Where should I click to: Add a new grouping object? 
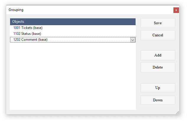point(158,55)
